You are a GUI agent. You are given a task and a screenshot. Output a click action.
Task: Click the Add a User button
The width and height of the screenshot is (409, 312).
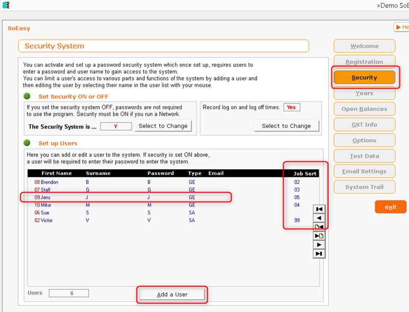click(x=172, y=294)
